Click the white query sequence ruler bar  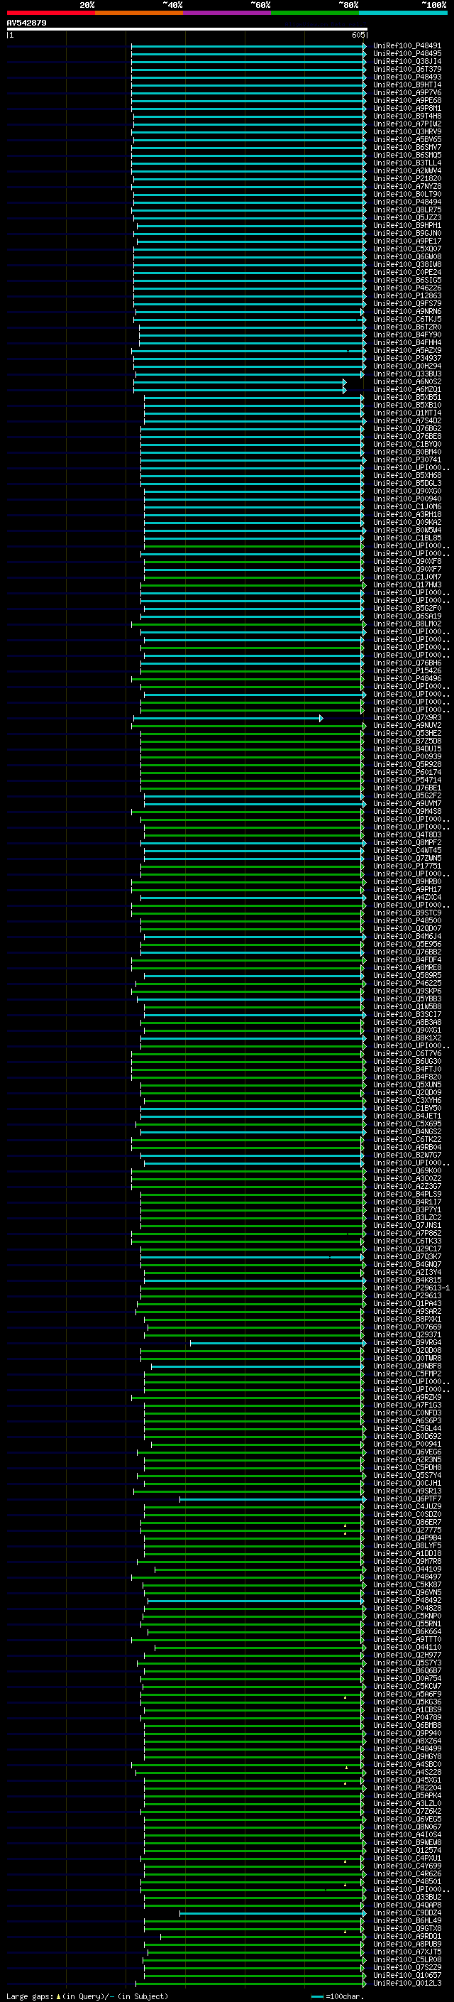click(x=187, y=28)
